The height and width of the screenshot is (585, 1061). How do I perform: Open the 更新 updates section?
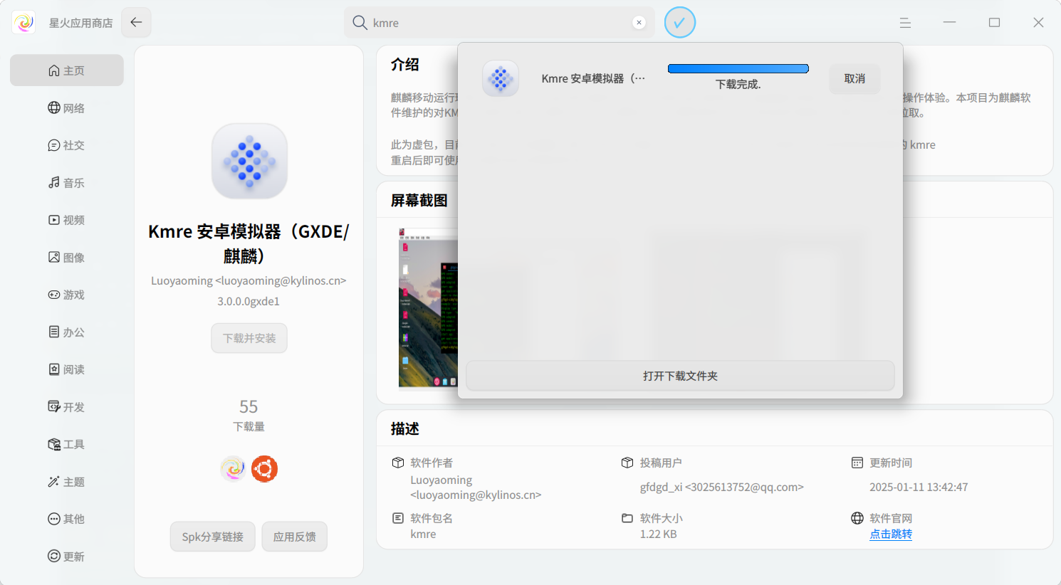pos(67,557)
